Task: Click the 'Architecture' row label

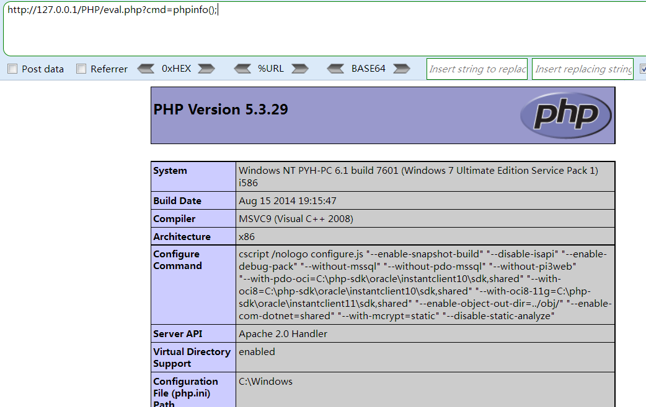Action: [182, 236]
